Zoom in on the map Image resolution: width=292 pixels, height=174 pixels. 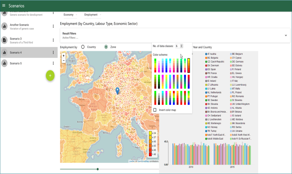pos(63,56)
